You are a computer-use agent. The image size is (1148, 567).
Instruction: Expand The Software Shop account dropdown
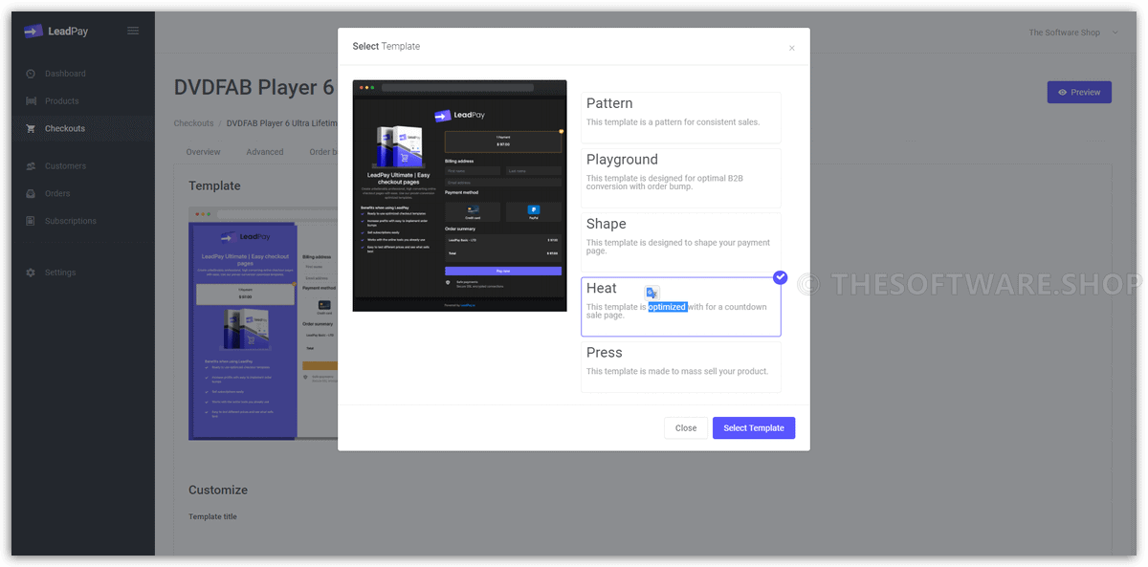click(1071, 33)
